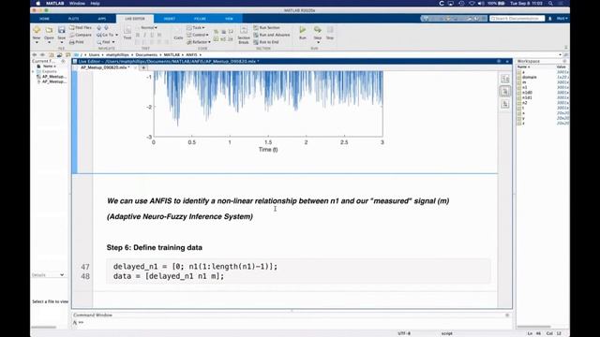Open the user account dropdown
This screenshot has height=337, width=600.
click(562, 19)
